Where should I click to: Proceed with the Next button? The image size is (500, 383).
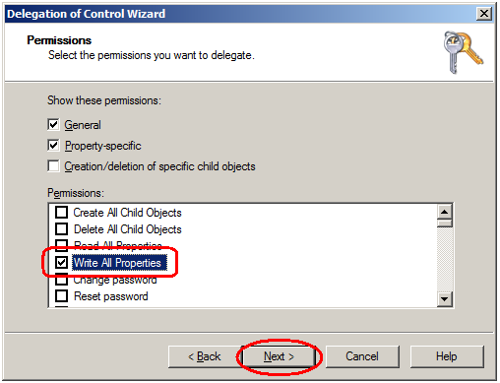pos(279,356)
